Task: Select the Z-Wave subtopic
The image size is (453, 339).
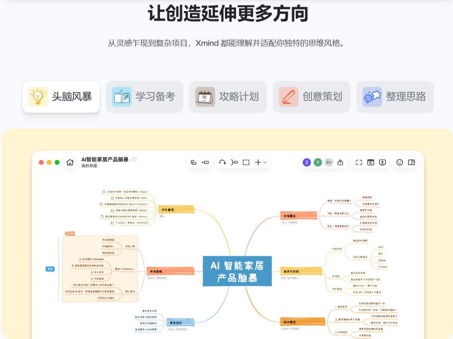Action: pos(383,266)
